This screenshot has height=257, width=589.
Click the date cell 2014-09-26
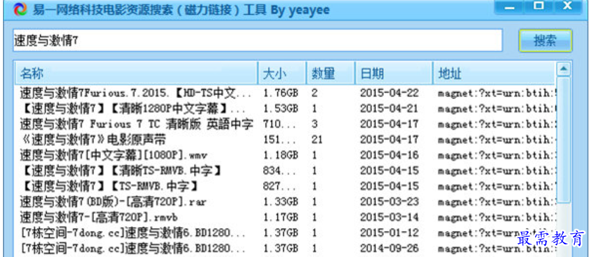coord(389,248)
